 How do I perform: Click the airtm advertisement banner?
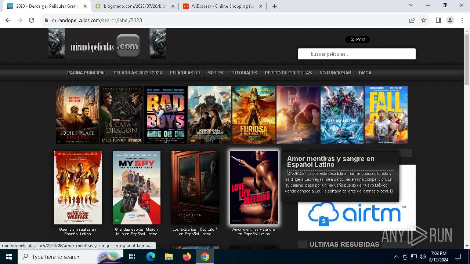click(357, 216)
